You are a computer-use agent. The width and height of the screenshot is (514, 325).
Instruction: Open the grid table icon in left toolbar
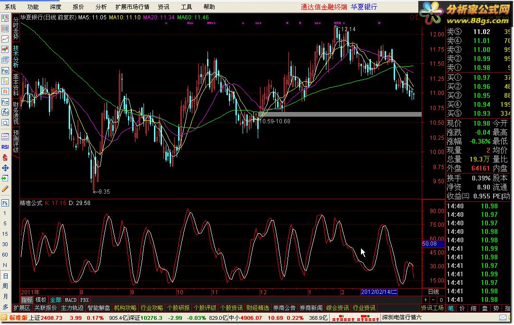click(x=5, y=28)
